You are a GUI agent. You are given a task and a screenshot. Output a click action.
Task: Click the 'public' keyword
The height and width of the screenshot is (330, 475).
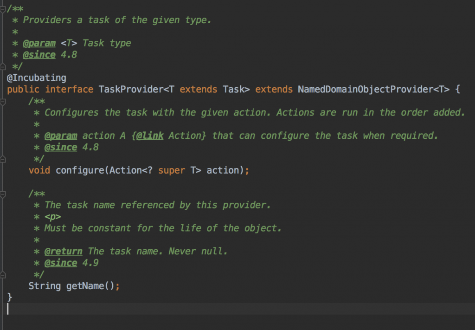(x=23, y=89)
